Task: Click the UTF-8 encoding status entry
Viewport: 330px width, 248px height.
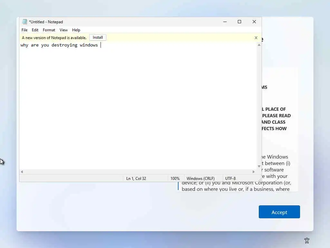Action: click(x=230, y=178)
